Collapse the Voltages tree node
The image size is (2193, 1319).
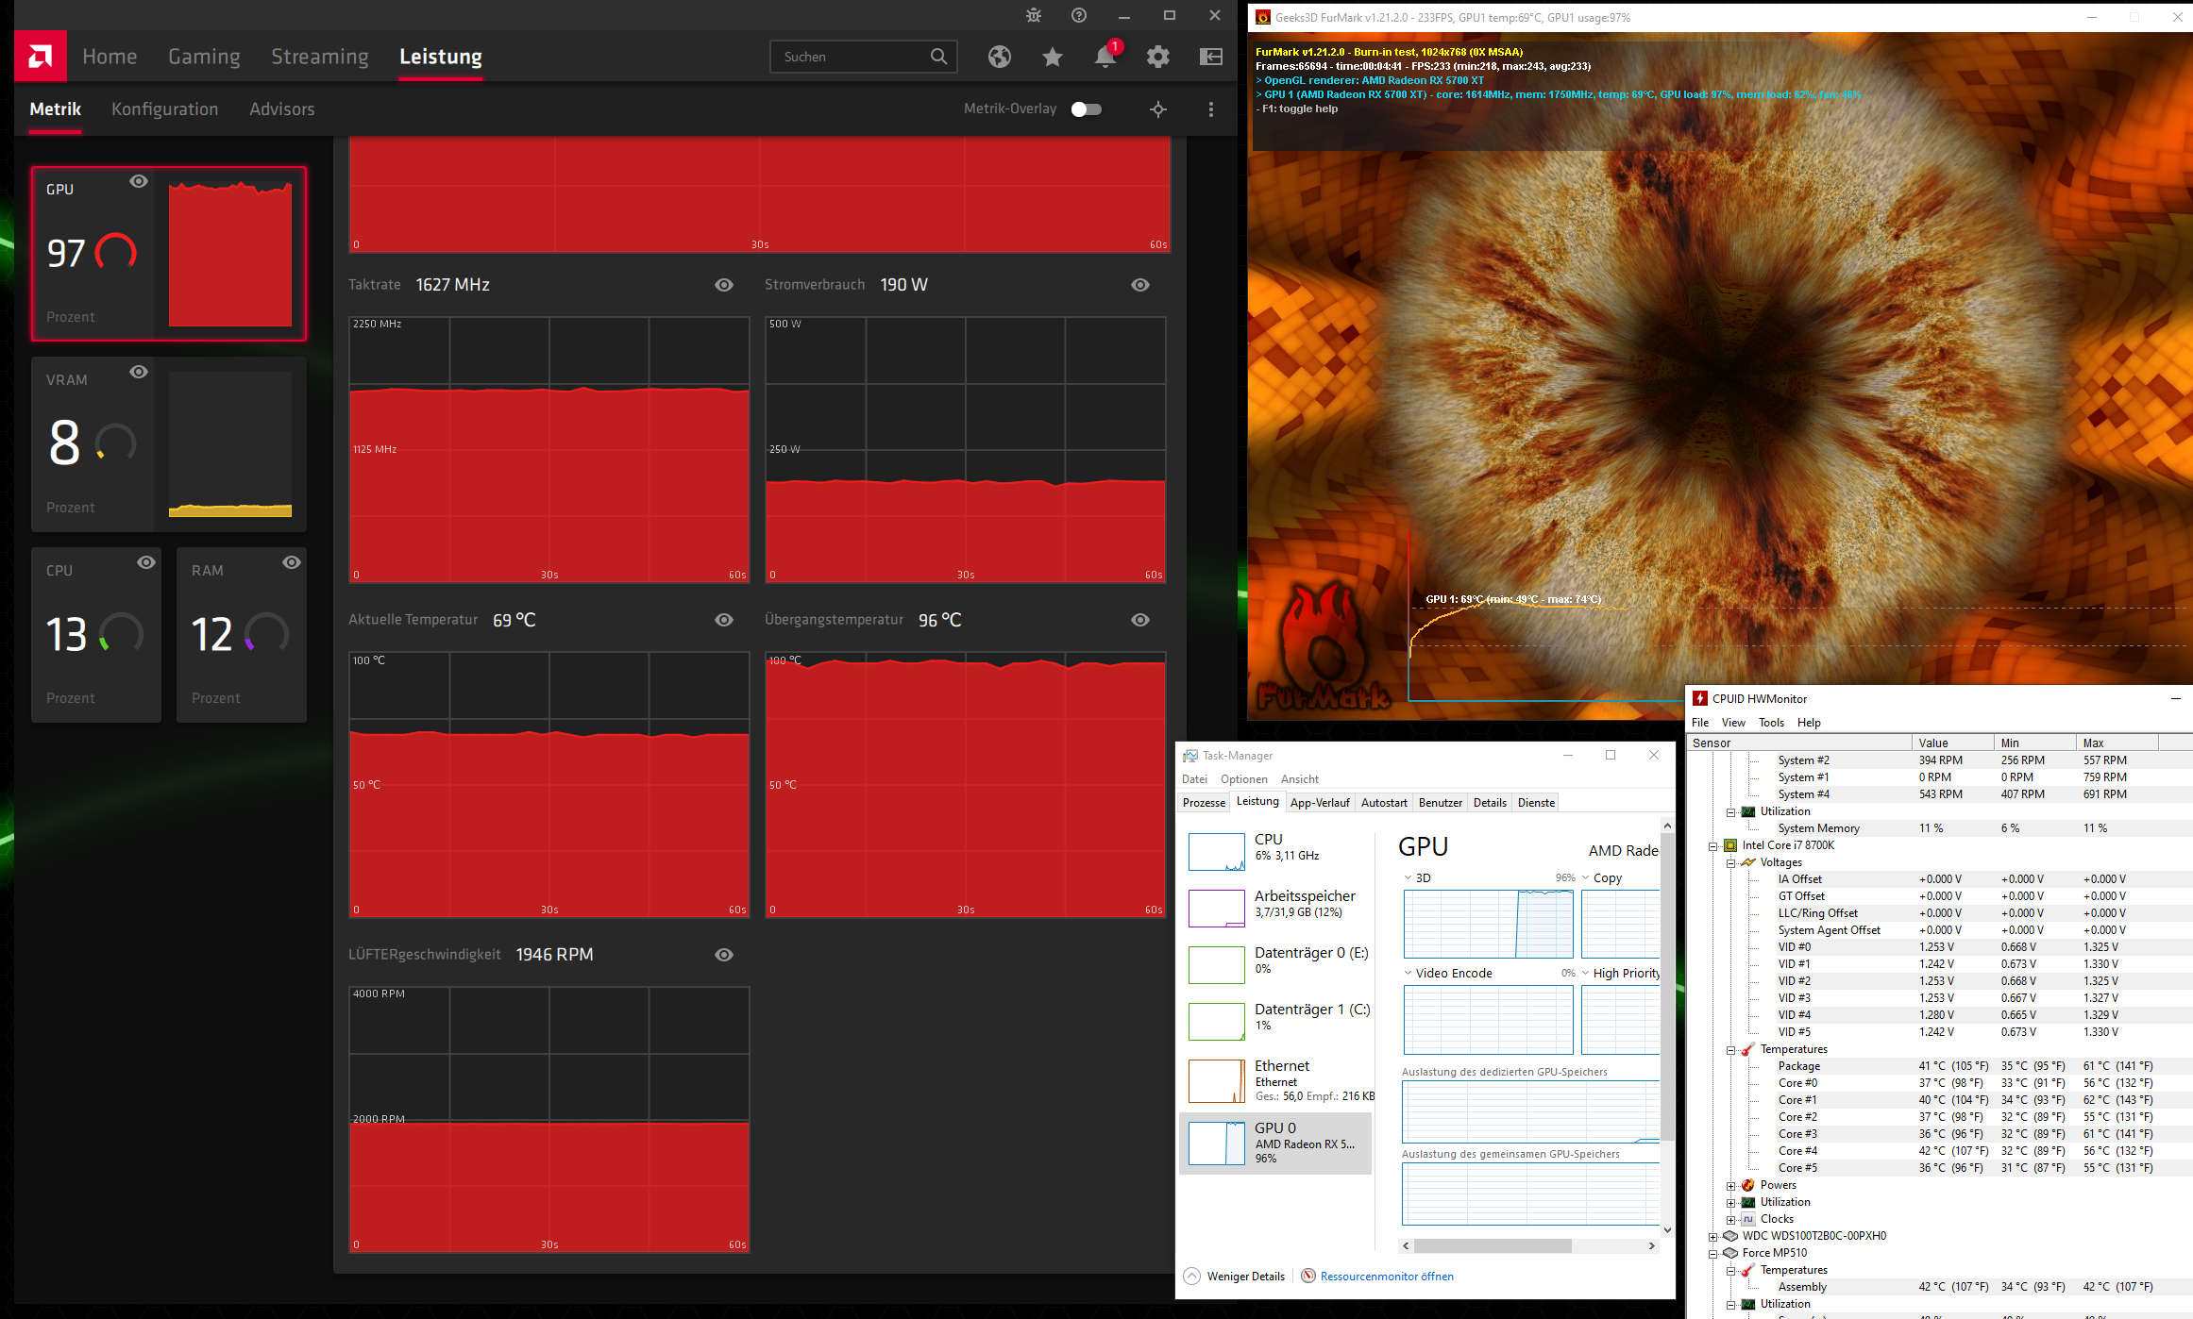(1731, 863)
